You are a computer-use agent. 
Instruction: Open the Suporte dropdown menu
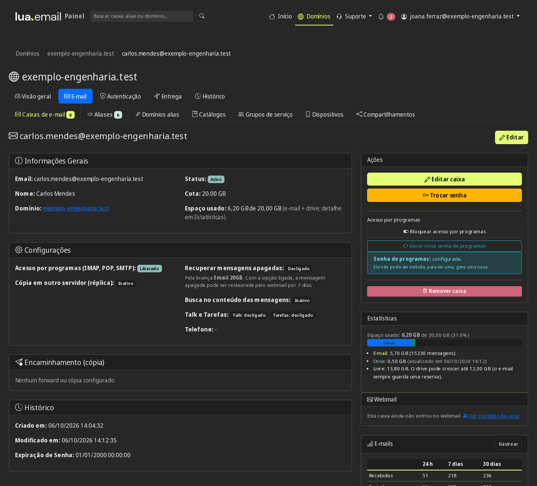point(354,16)
